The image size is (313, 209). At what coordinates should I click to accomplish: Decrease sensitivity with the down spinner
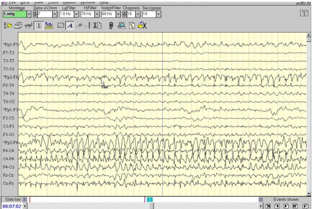(x=35, y=16)
